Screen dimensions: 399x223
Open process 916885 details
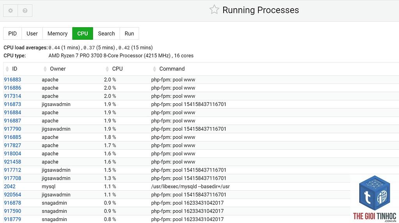click(12, 137)
